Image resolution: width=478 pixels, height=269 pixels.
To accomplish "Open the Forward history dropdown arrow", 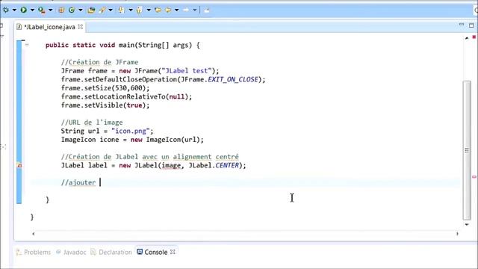I will 194,10.
